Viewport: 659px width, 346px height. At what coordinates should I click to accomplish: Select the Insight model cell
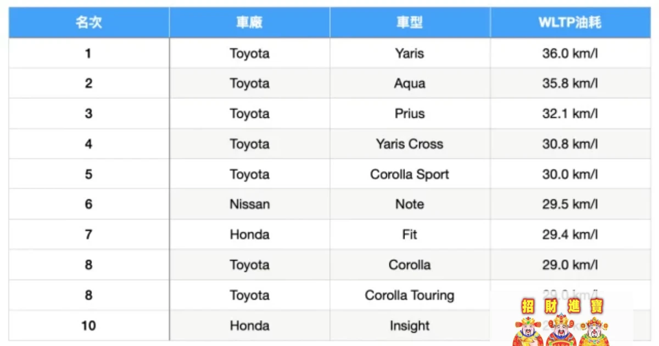(x=410, y=326)
